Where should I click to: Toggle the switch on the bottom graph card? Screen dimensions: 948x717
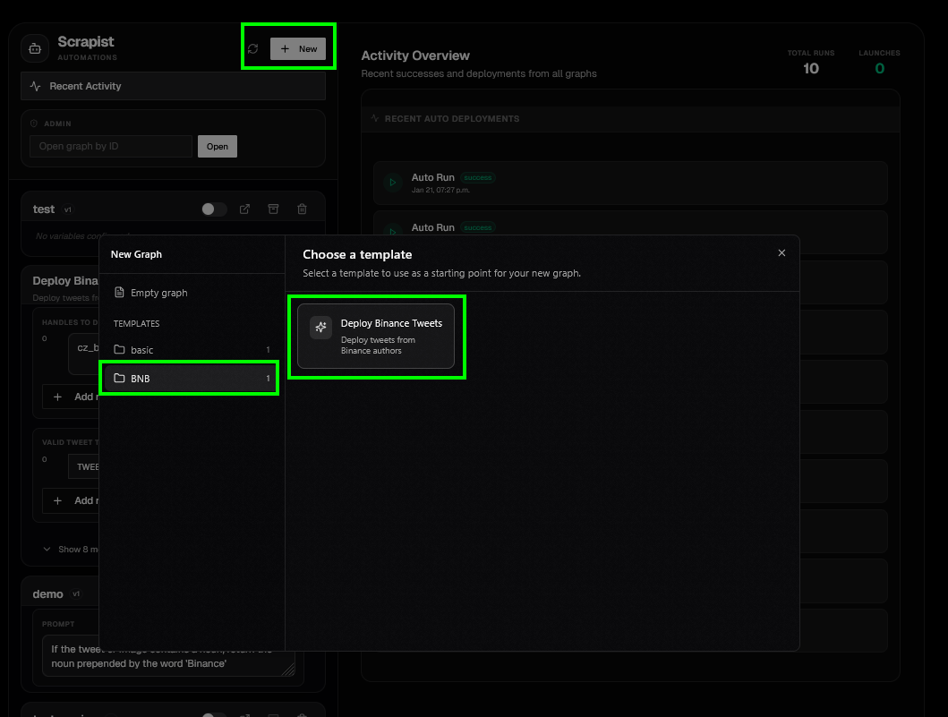click(213, 713)
